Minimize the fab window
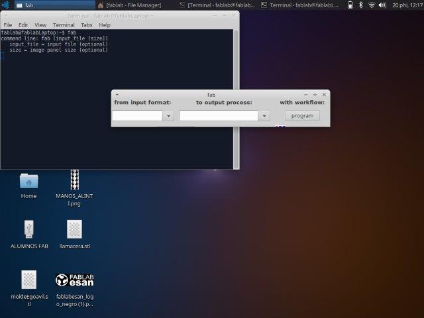The width and height of the screenshot is (424, 318). coord(306,95)
